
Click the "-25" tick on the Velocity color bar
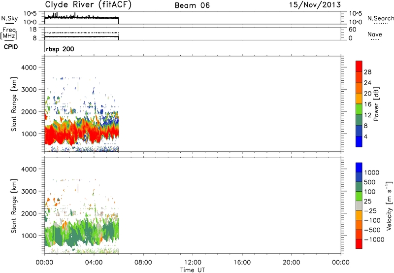[370, 211]
